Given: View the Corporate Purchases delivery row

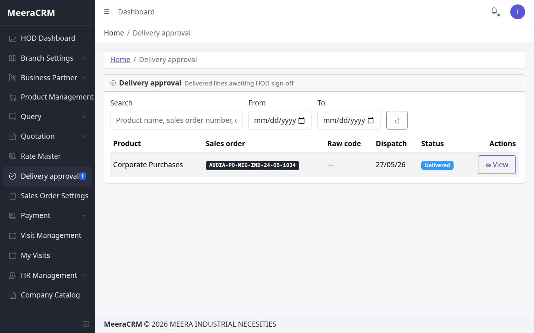Looking at the screenshot, I should pyautogui.click(x=497, y=165).
